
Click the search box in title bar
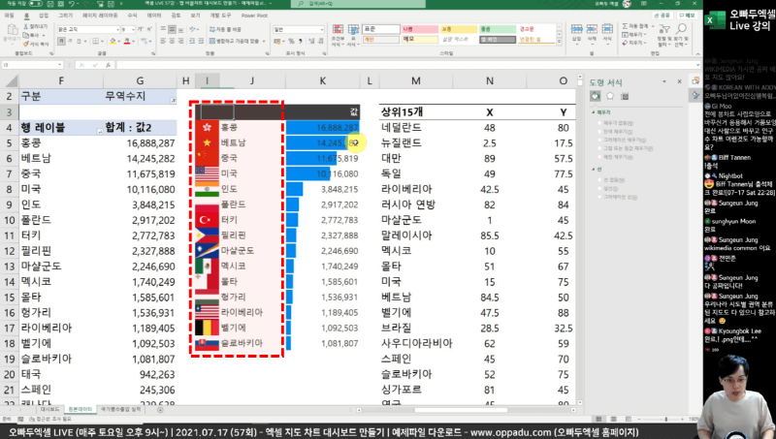358,4
